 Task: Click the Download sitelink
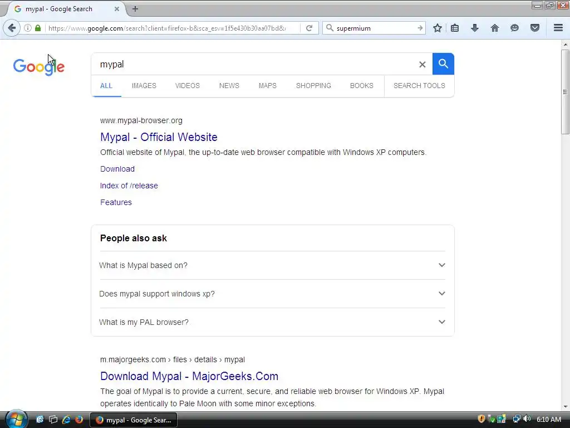click(x=117, y=169)
